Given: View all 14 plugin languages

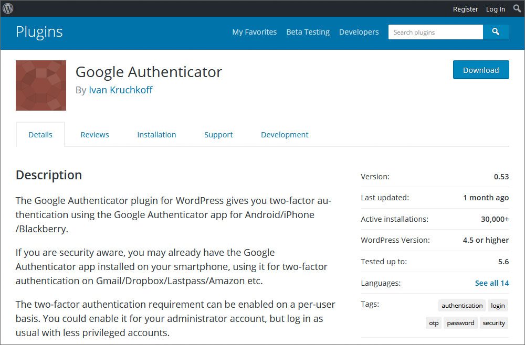Looking at the screenshot, I should pyautogui.click(x=491, y=283).
